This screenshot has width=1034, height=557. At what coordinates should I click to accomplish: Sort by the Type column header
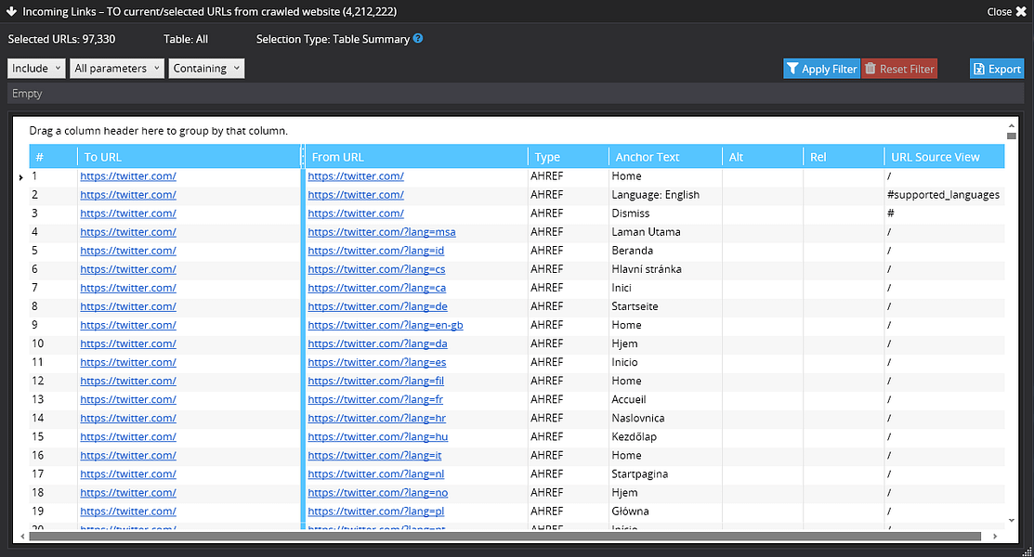click(568, 157)
